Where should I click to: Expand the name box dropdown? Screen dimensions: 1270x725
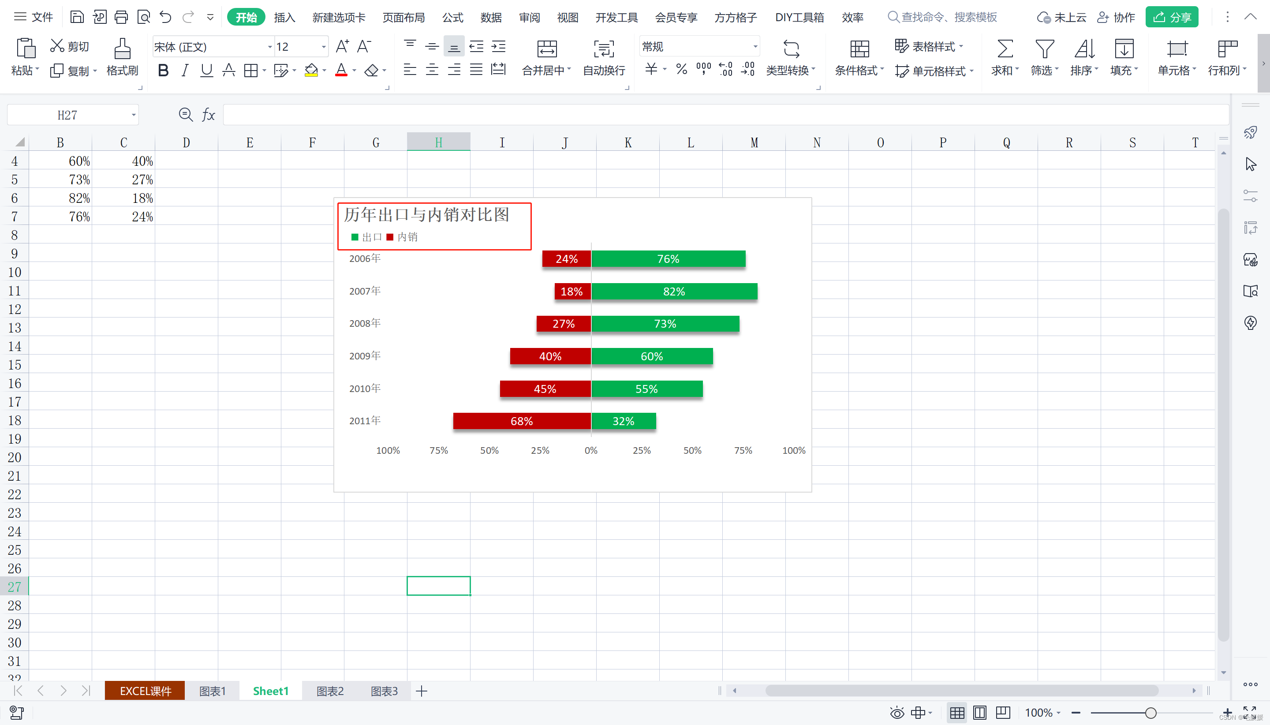[134, 115]
